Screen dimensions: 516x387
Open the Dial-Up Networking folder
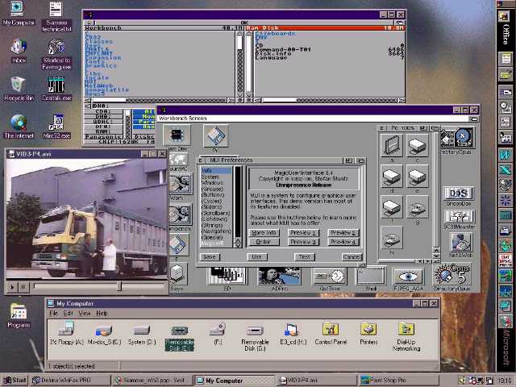pyautogui.click(x=406, y=330)
